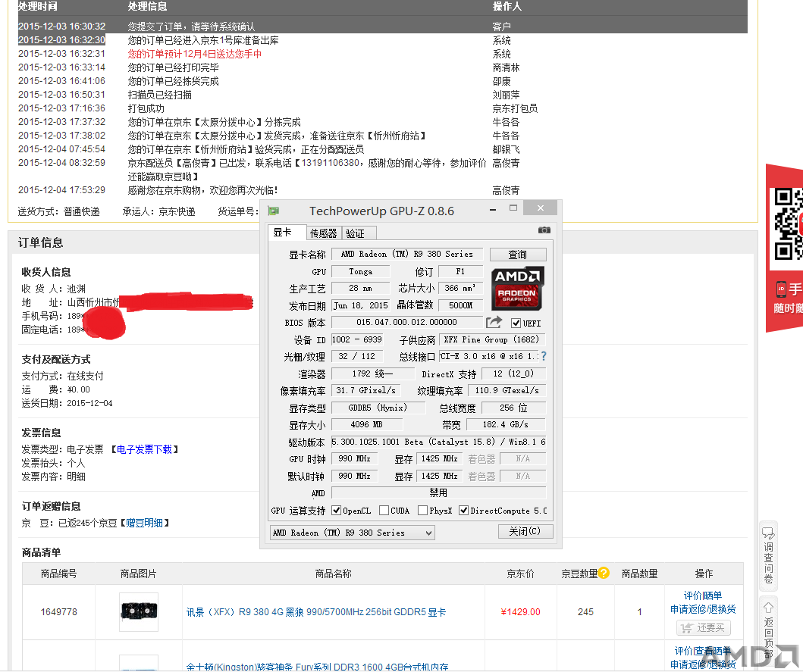Viewport: 803px width, 672px height.
Task: Click the 显存大小 field 4096 MB
Action: 367,424
